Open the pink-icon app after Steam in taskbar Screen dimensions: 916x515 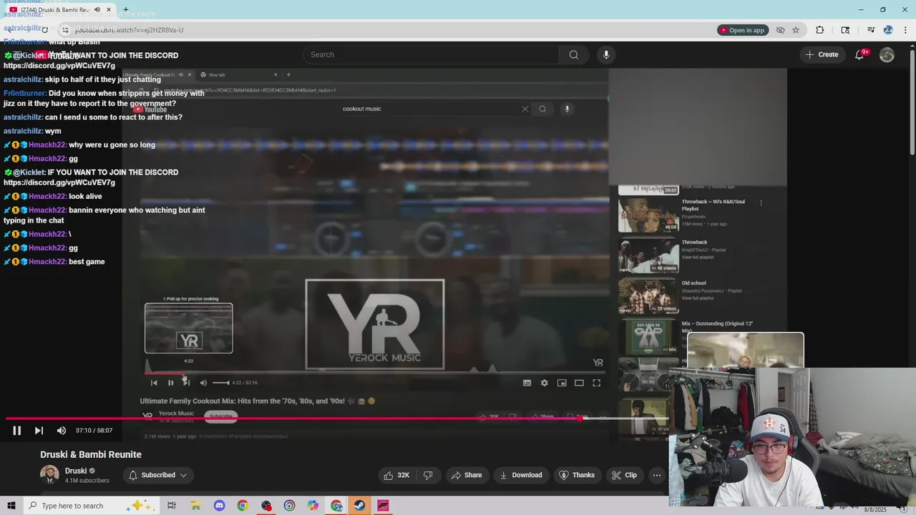point(383,506)
